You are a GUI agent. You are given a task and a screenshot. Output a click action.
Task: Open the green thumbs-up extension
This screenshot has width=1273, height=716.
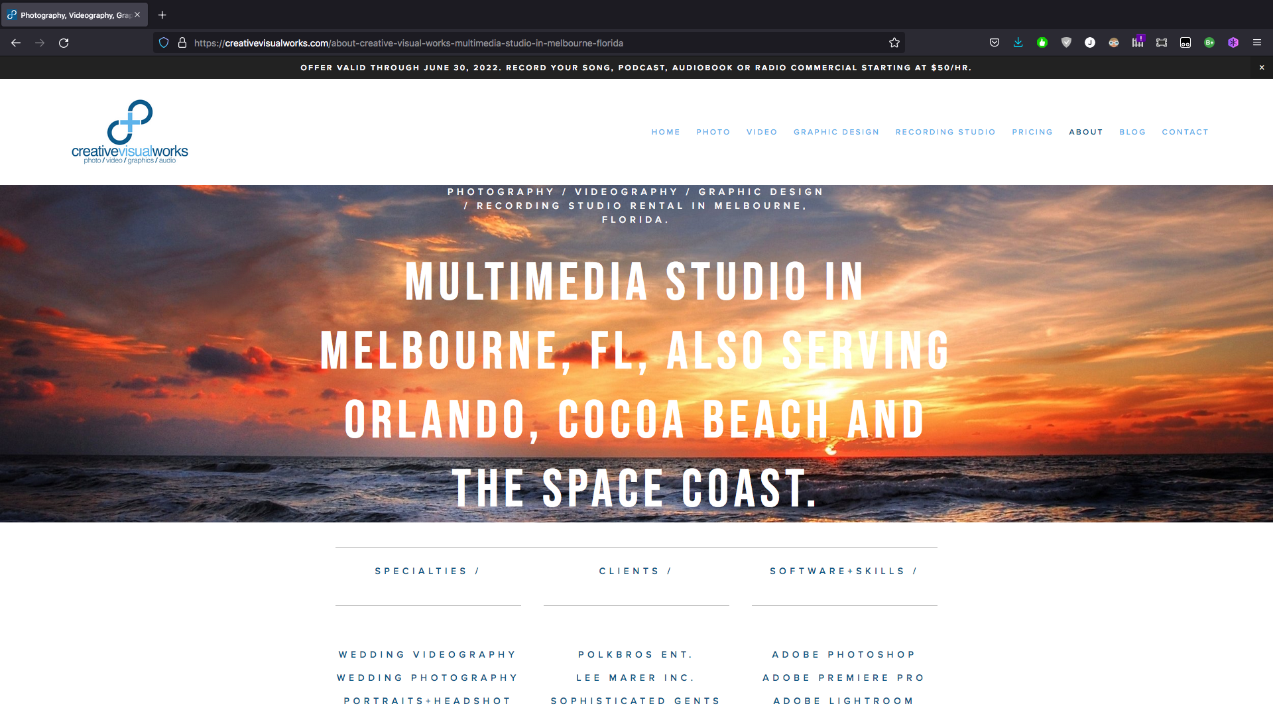pyautogui.click(x=1042, y=43)
